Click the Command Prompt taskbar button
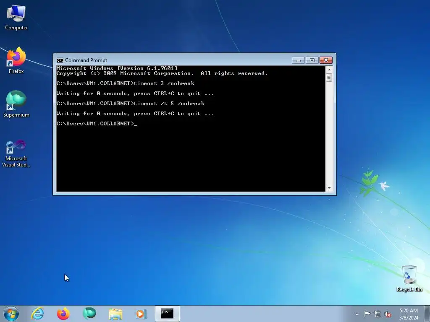Image resolution: width=430 pixels, height=322 pixels. point(167,314)
